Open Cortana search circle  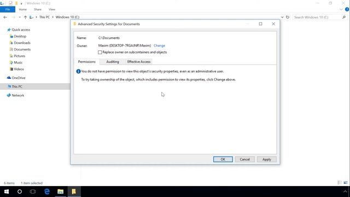click(20, 192)
